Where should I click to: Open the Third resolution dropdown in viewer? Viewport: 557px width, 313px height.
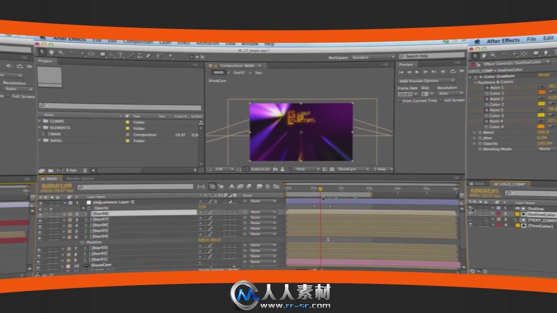308,169
